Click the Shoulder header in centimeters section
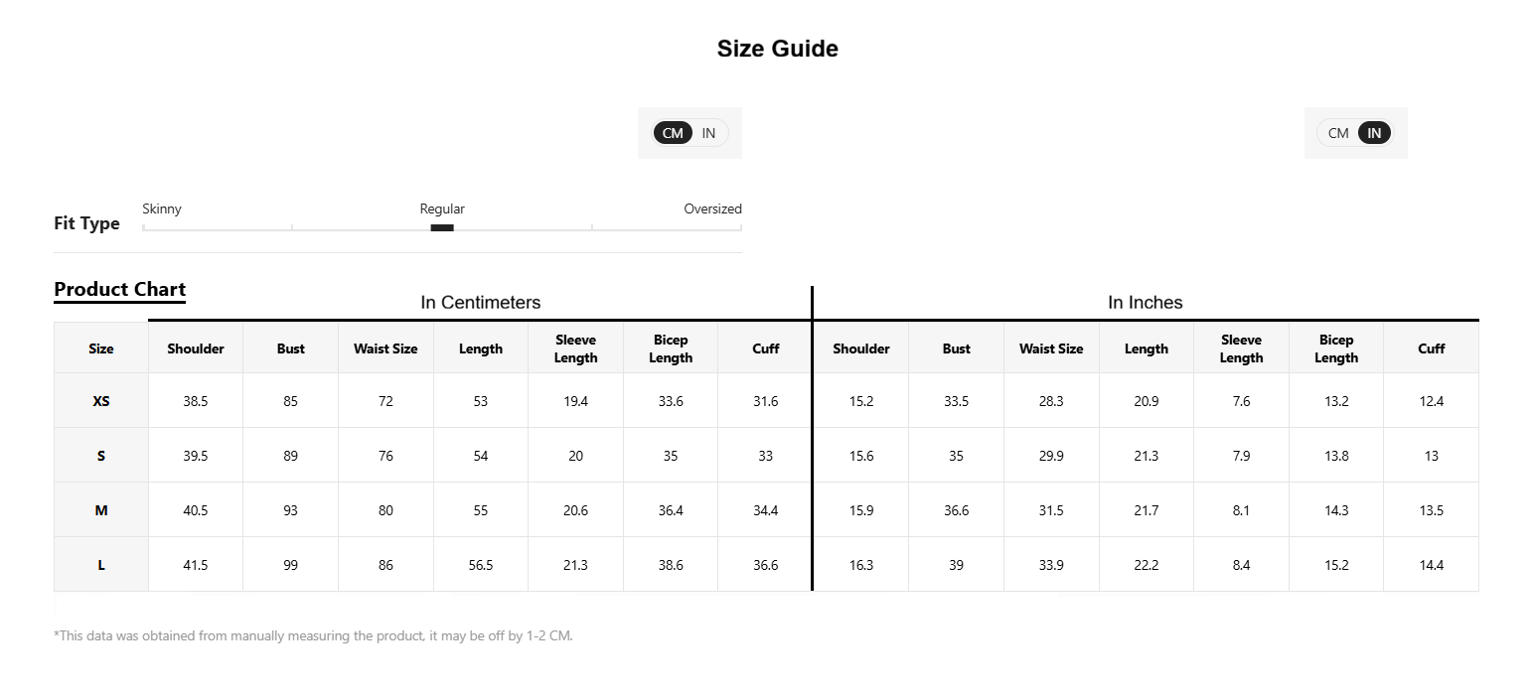Screen dimensions: 1534x695 coord(196,348)
